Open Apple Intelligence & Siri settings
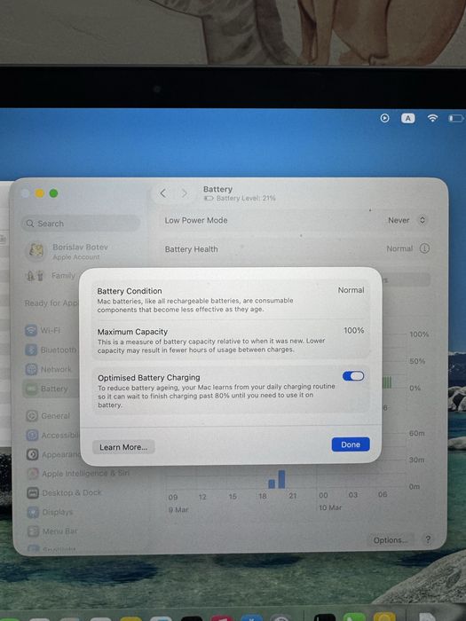This screenshot has height=621, width=466. click(x=78, y=473)
